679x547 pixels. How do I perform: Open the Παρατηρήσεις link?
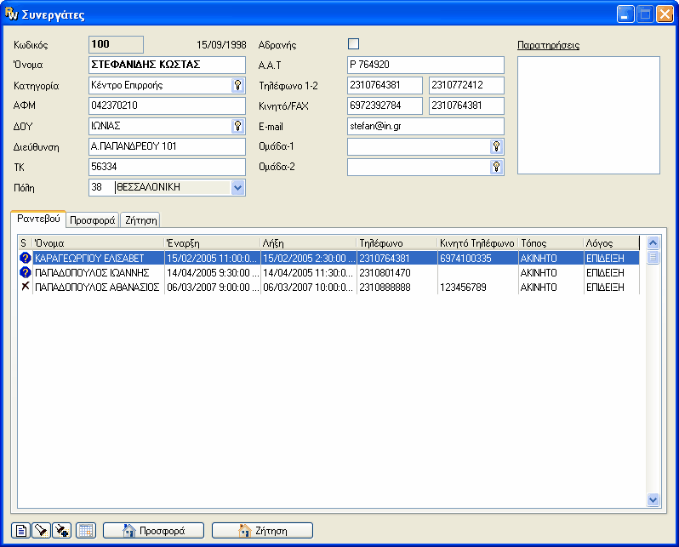pyautogui.click(x=548, y=45)
